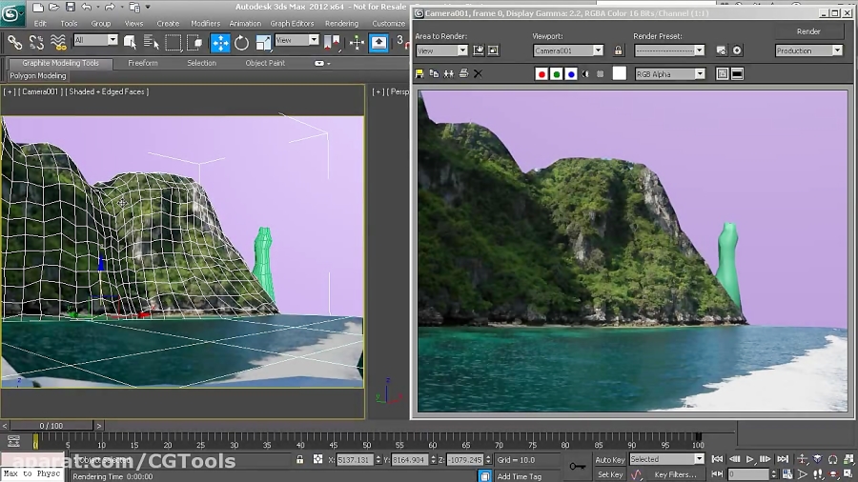Toggle the red channel in render window
Viewport: 858px width, 482px height.
pyautogui.click(x=541, y=73)
